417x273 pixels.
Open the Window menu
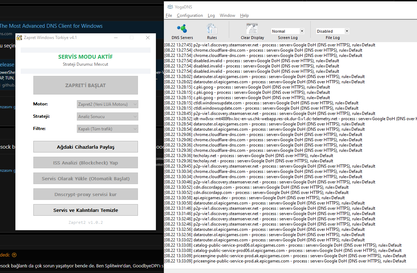pos(227,15)
